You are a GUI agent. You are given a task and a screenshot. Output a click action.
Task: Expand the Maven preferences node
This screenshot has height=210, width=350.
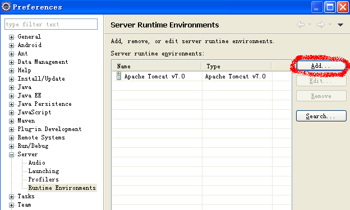11,121
